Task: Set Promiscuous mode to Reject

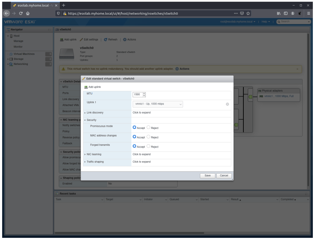Action: tap(148, 127)
